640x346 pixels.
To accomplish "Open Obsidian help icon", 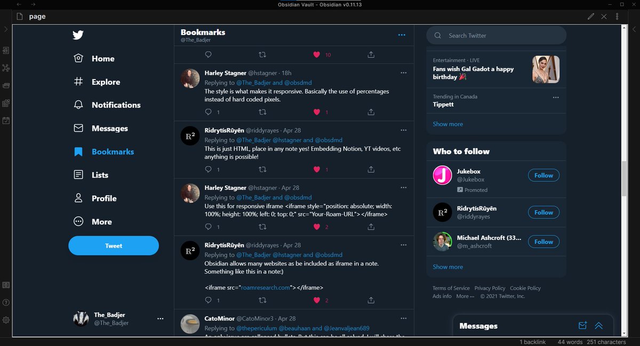I will click(6, 302).
